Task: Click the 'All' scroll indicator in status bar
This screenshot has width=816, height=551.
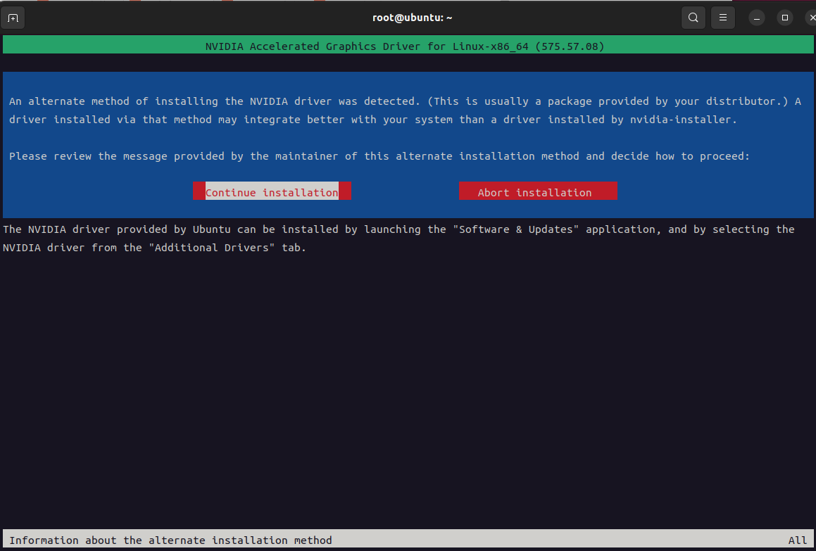Action: pyautogui.click(x=797, y=540)
